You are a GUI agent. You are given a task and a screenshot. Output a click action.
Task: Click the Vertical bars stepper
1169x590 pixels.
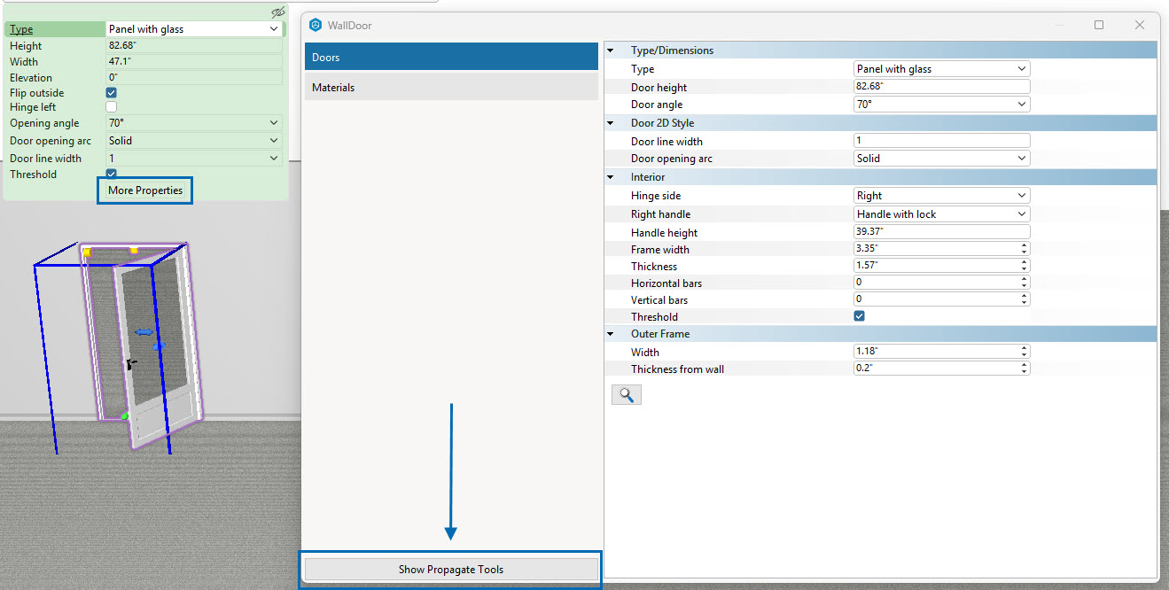(1025, 299)
